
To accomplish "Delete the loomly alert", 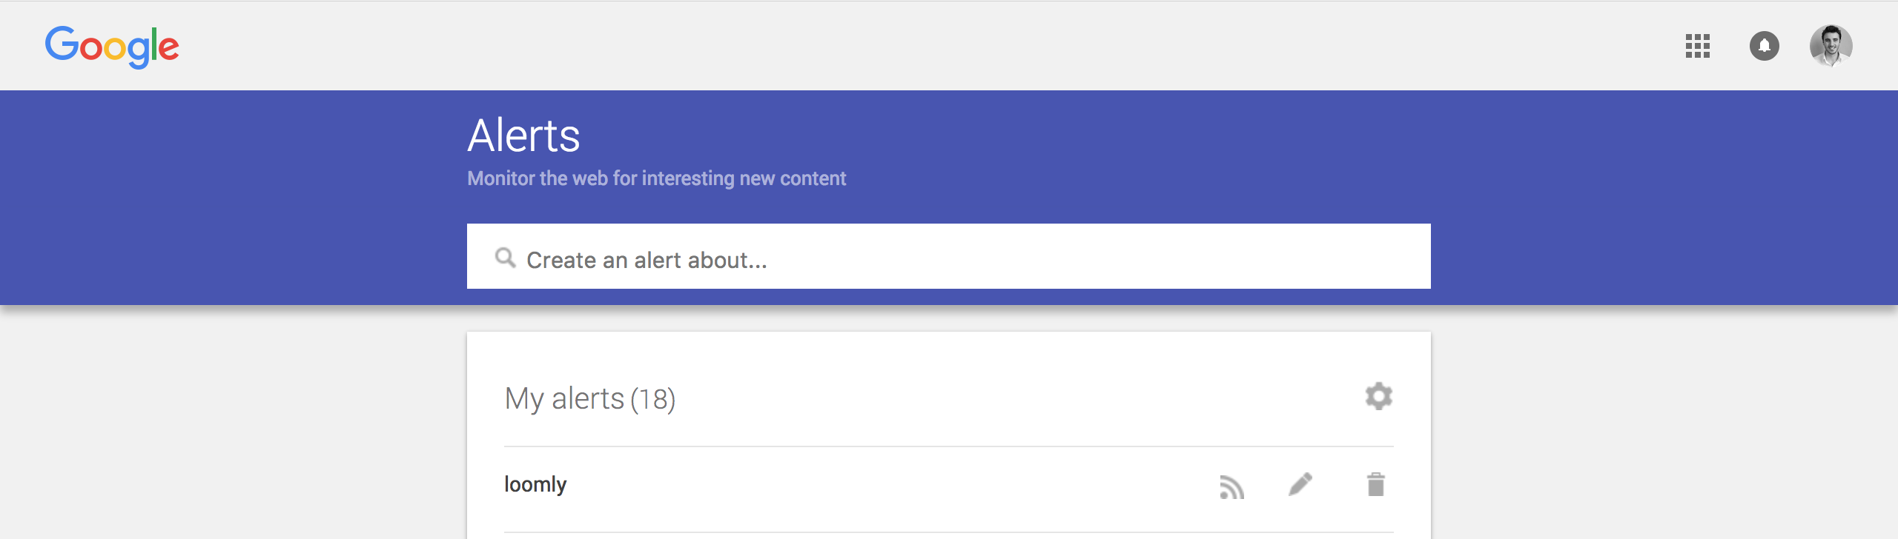I will [1375, 485].
